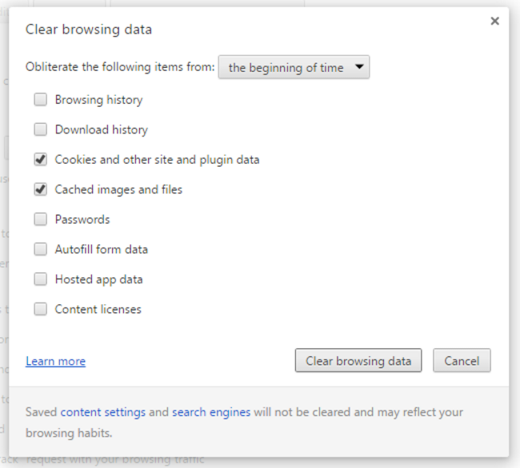Uncheck Cookies and other site and plugin data
The width and height of the screenshot is (520, 468).
[x=41, y=159]
